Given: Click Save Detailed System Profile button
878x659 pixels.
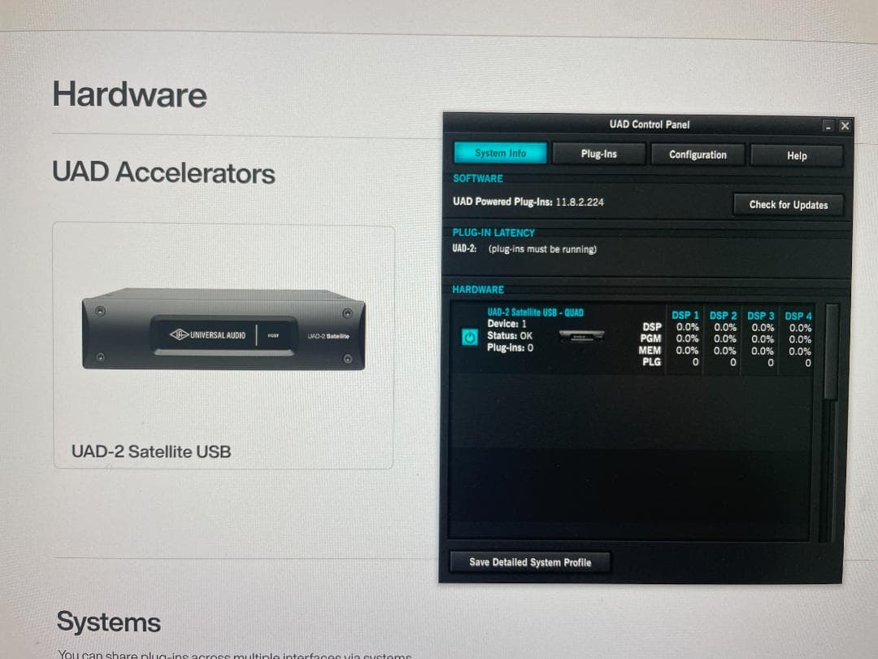Looking at the screenshot, I should click(530, 562).
